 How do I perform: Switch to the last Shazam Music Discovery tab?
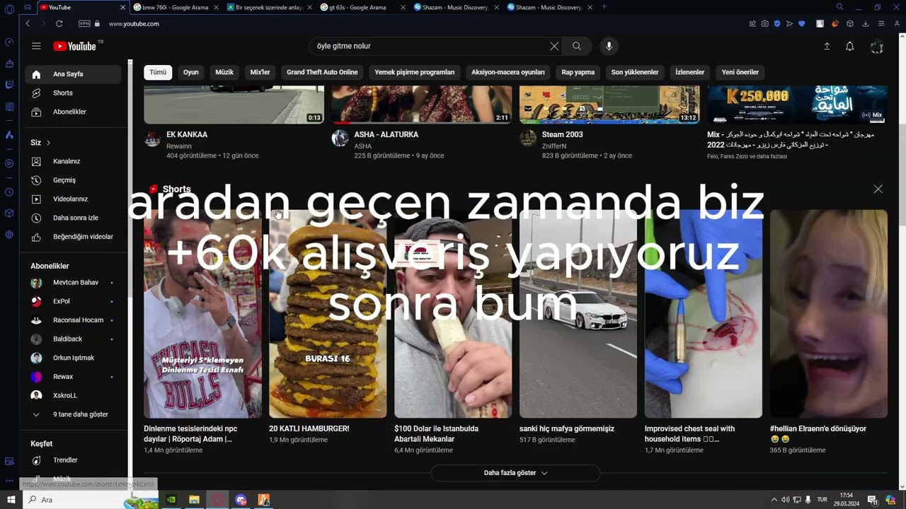tap(551, 7)
